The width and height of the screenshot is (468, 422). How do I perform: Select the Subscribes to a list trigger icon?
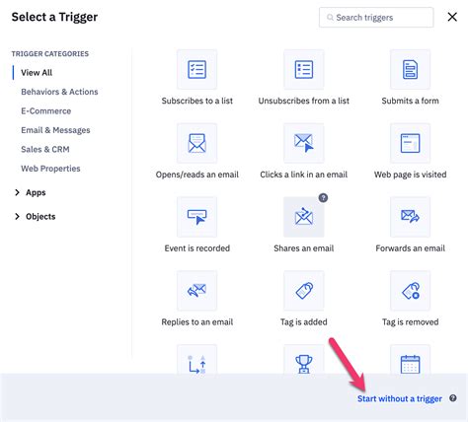pos(196,69)
